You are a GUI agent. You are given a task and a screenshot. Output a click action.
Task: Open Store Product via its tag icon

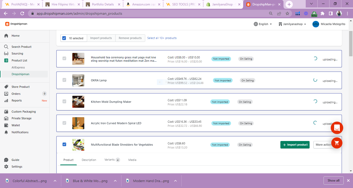pyautogui.click(x=6, y=87)
